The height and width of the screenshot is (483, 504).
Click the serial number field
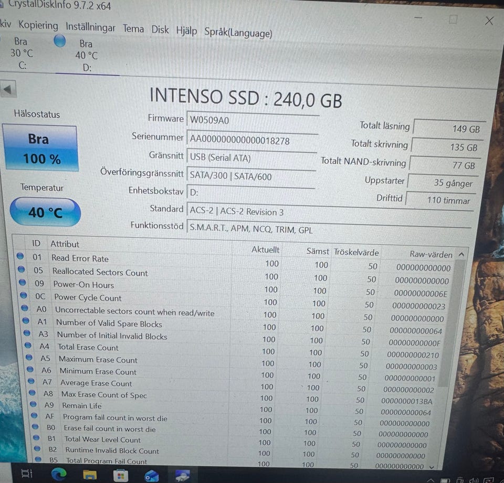252,141
